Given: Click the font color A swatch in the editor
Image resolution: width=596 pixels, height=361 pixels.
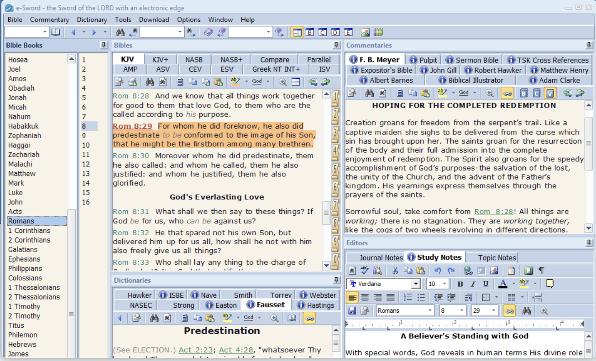Looking at the screenshot, I should pos(503,284).
